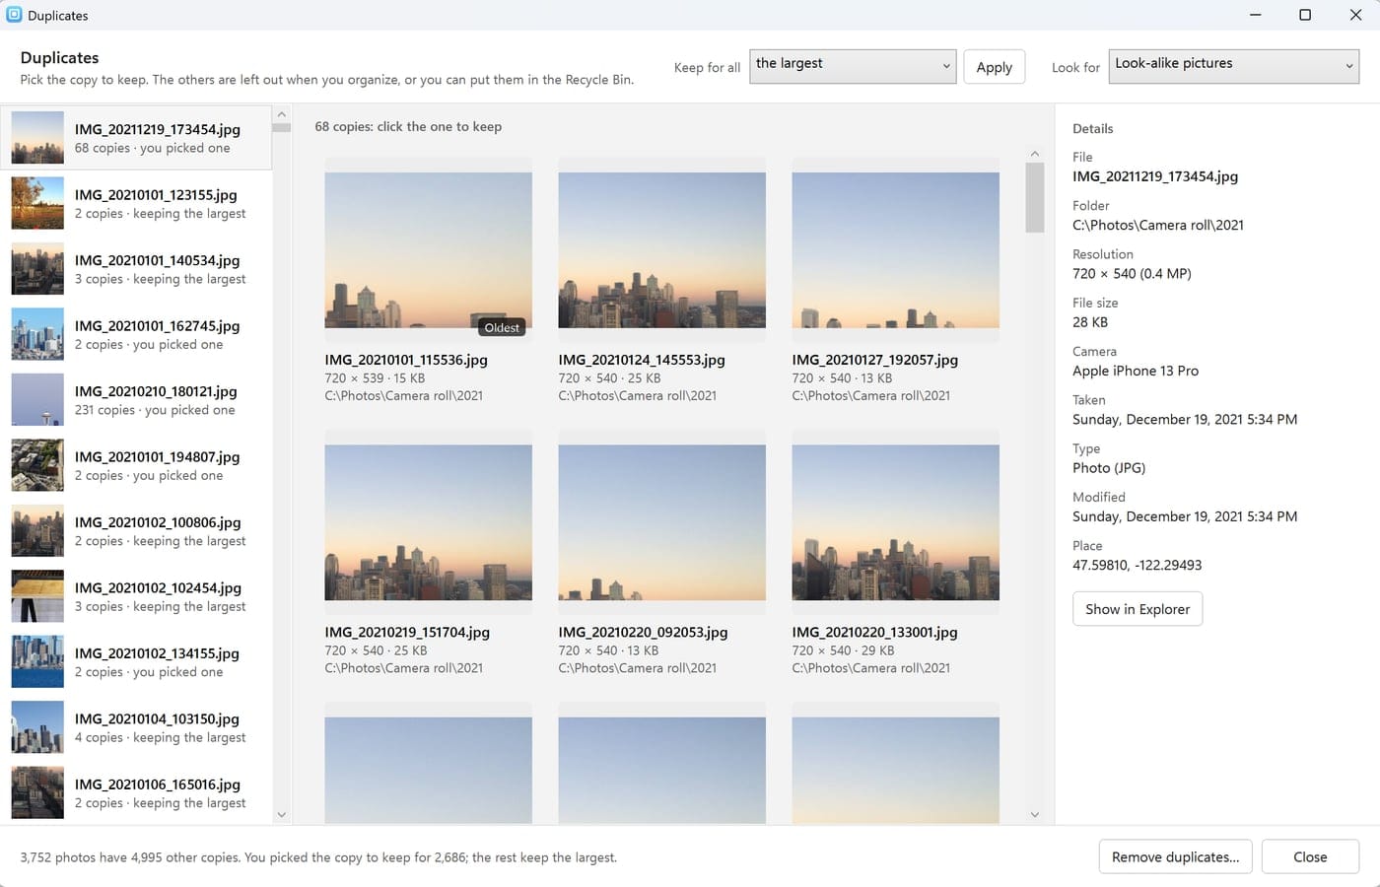Click the Duplicates app icon in title bar

coord(14,15)
